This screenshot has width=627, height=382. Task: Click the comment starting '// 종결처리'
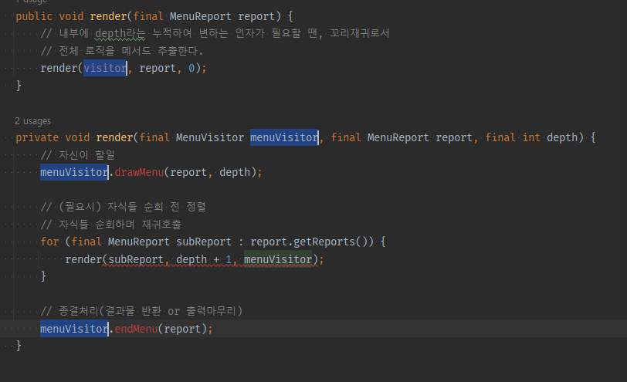pos(141,311)
